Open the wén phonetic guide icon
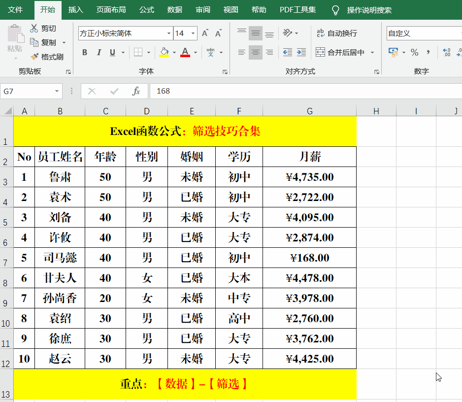 click(x=210, y=52)
